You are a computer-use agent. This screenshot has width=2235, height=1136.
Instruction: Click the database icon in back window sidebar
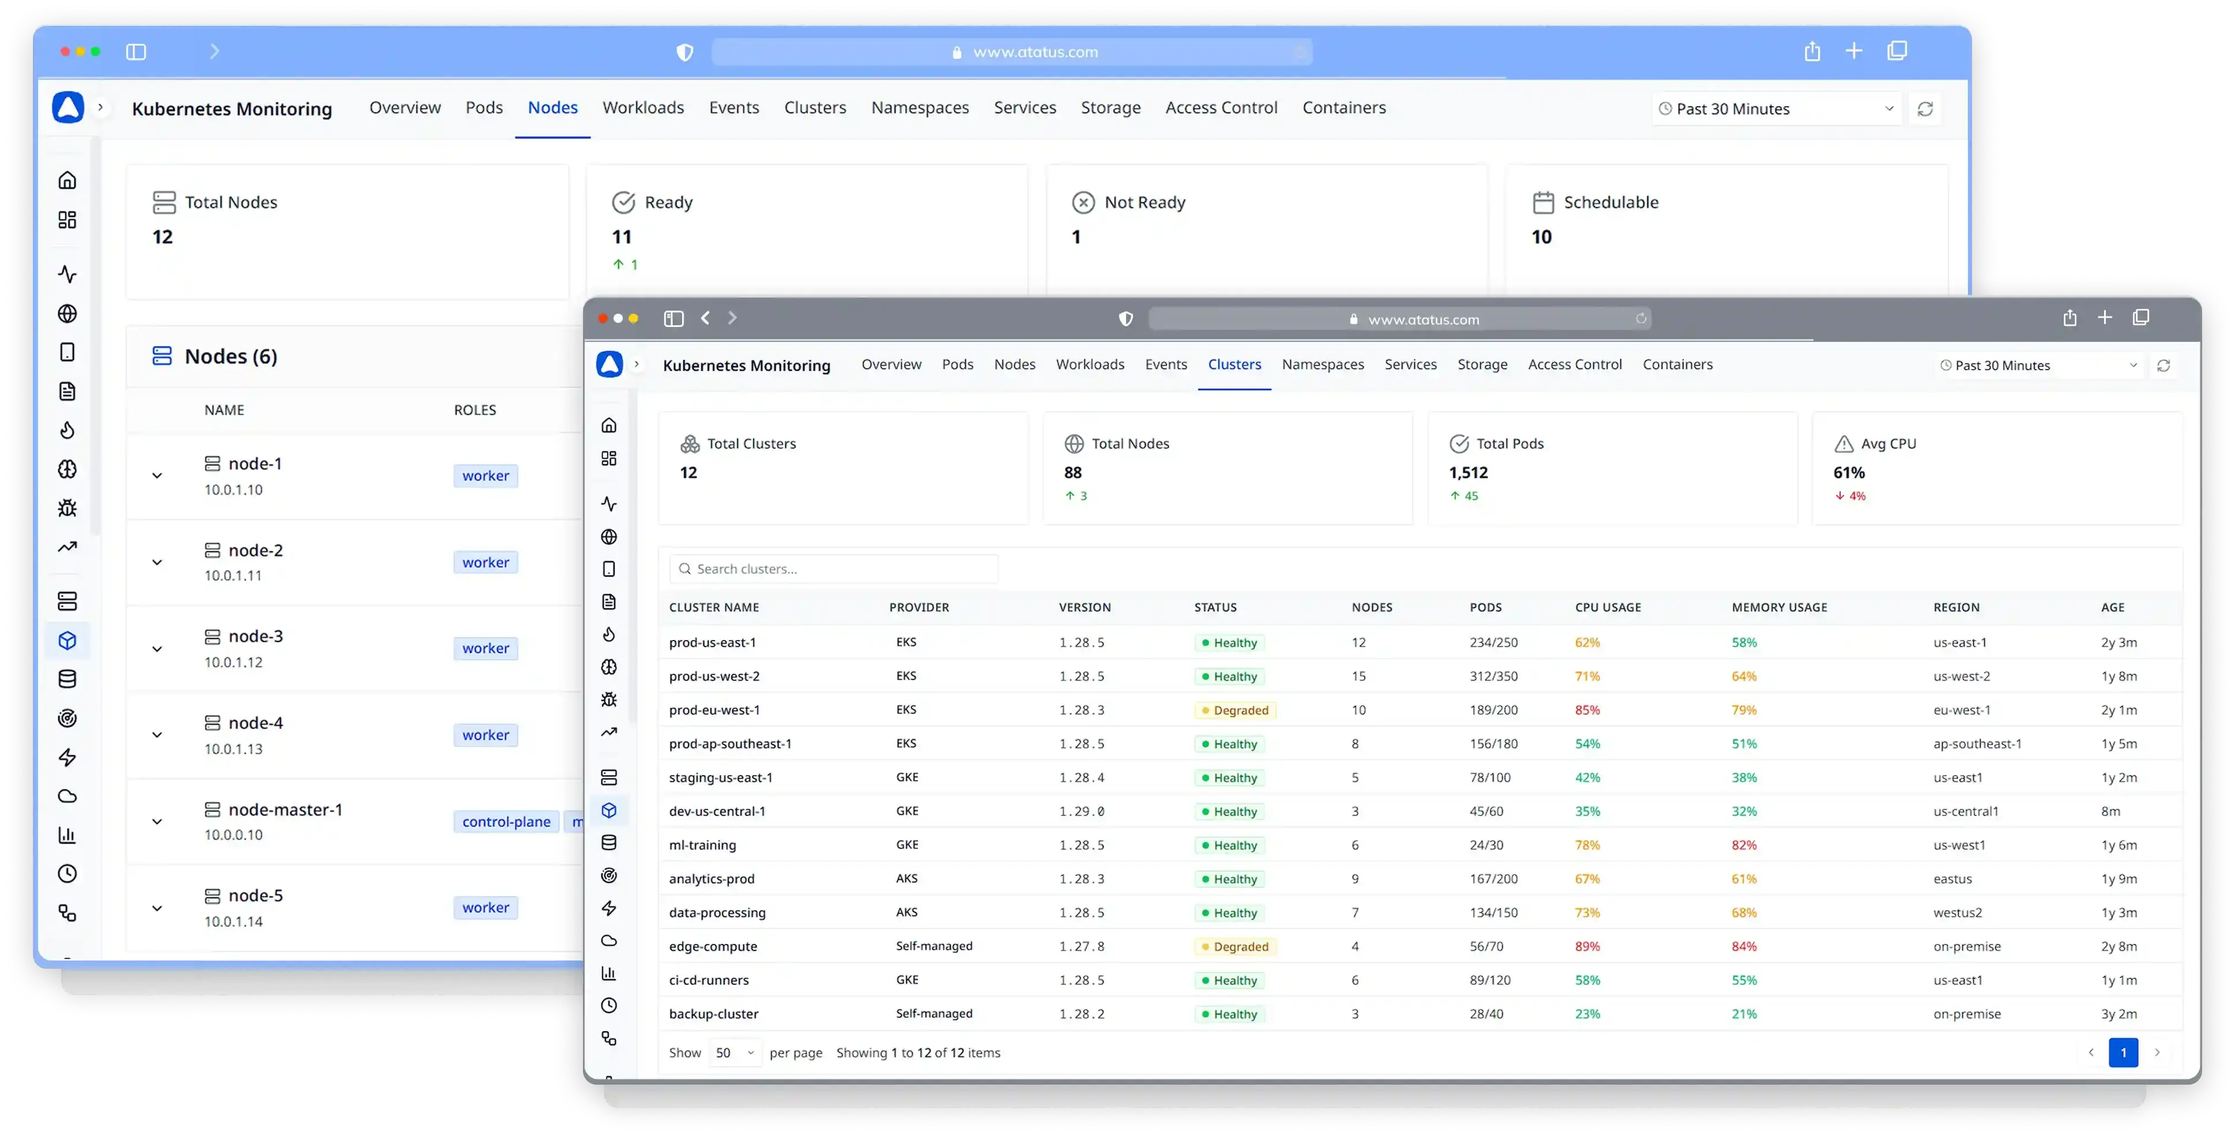67,679
